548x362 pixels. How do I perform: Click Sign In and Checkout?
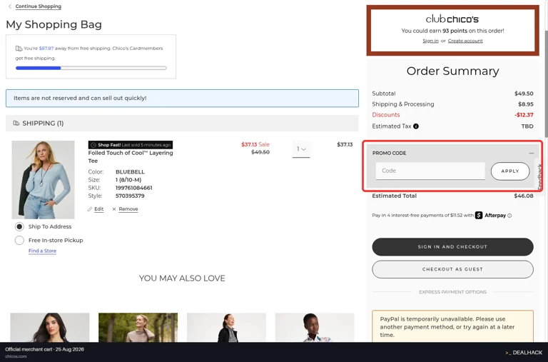[x=452, y=246]
